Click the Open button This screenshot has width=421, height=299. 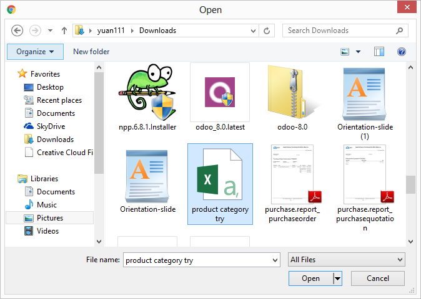[311, 278]
